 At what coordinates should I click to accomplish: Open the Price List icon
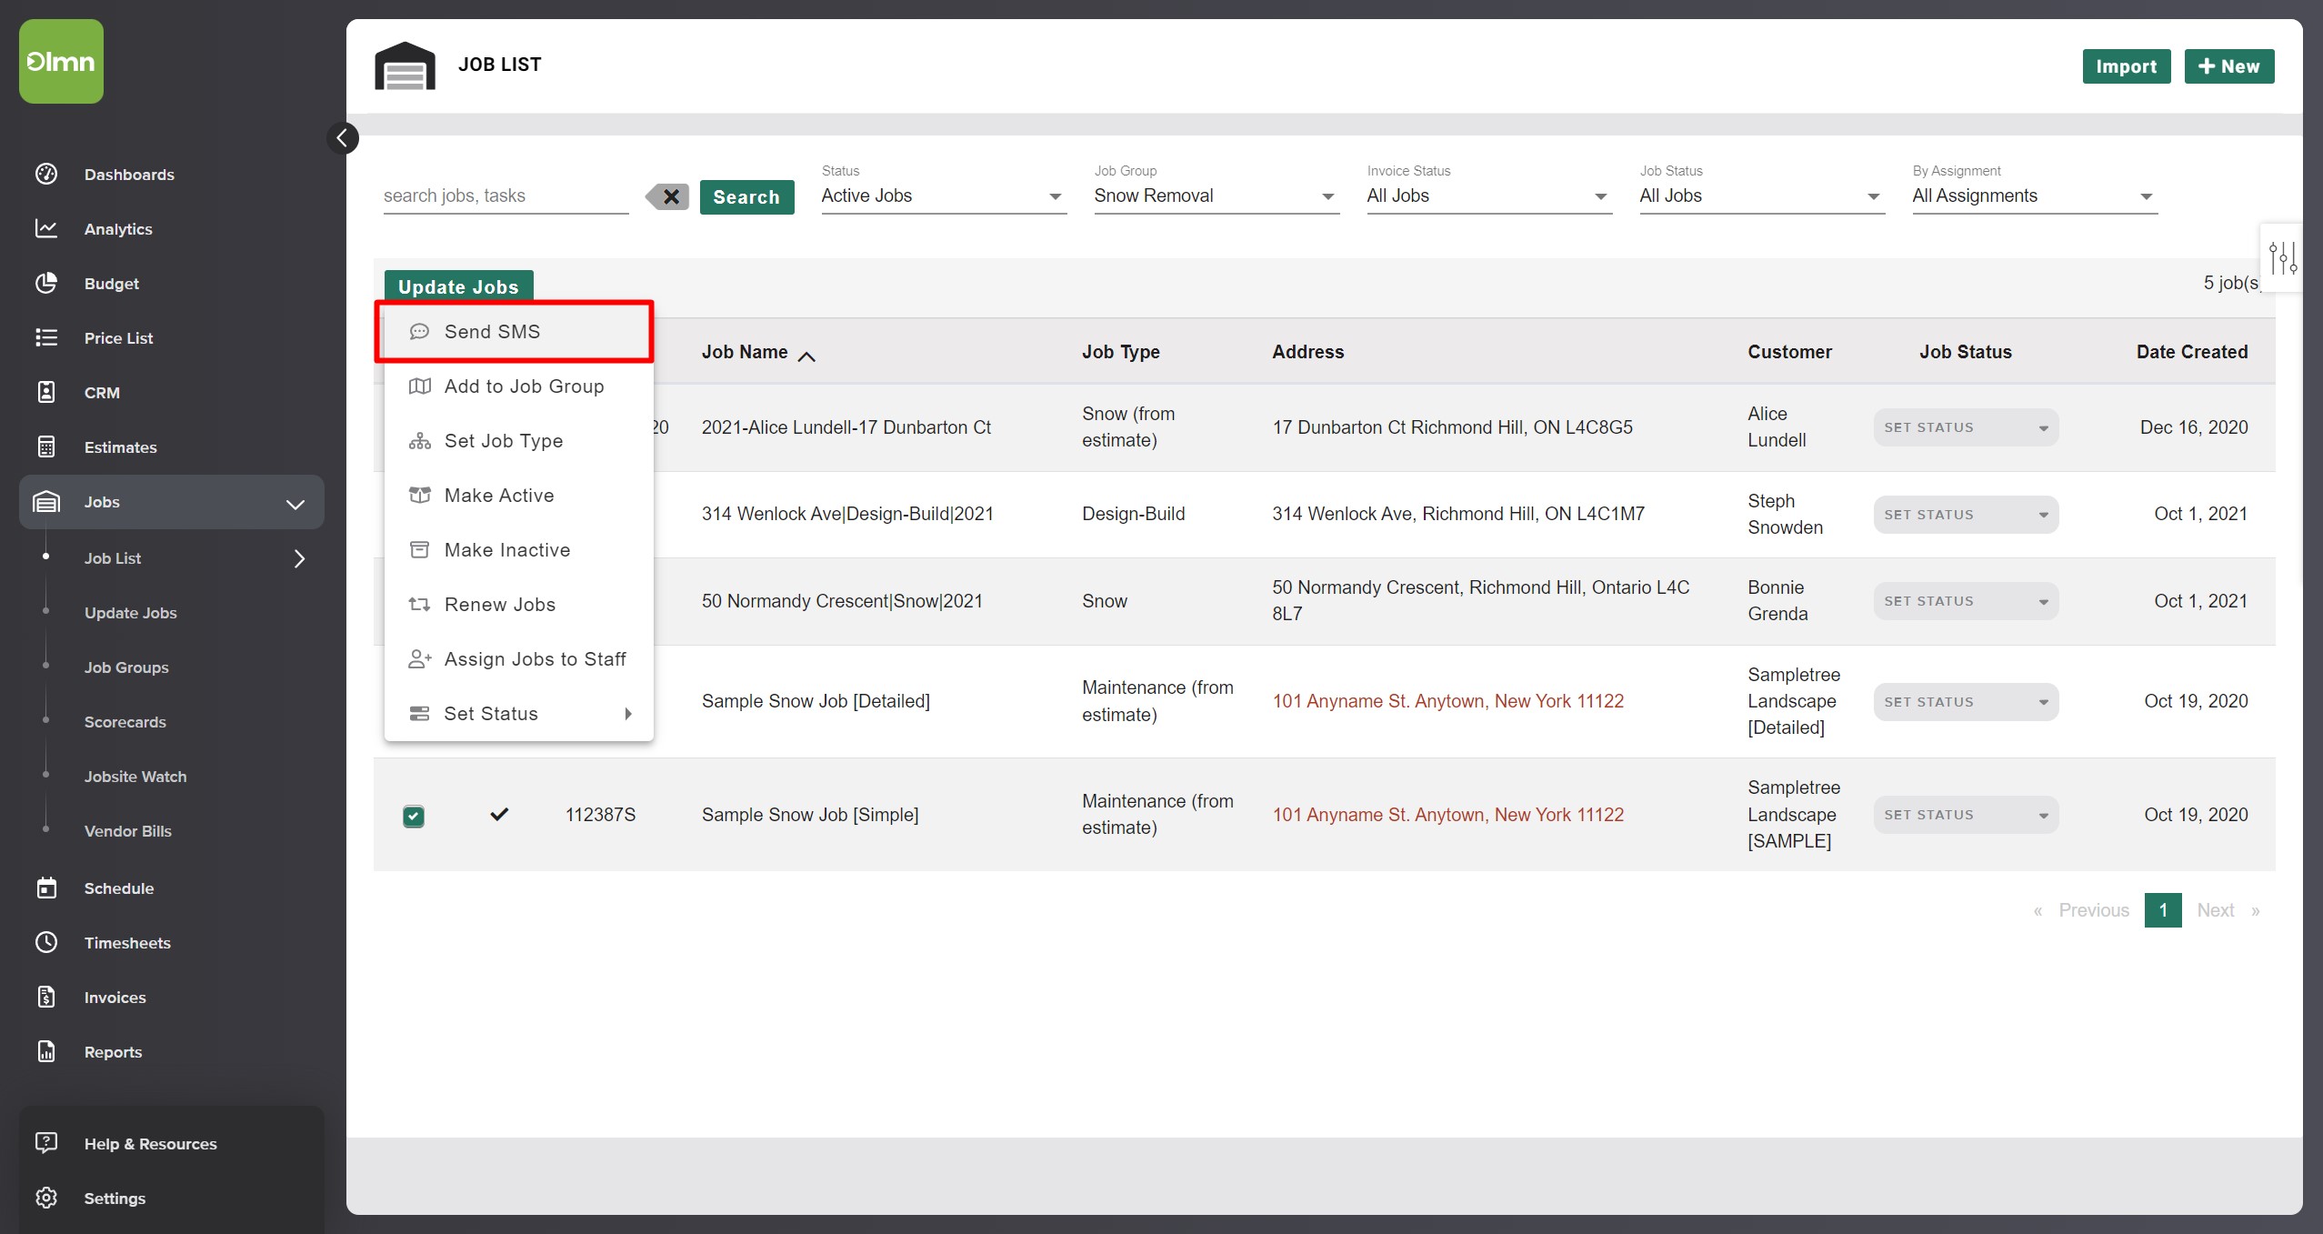(46, 337)
